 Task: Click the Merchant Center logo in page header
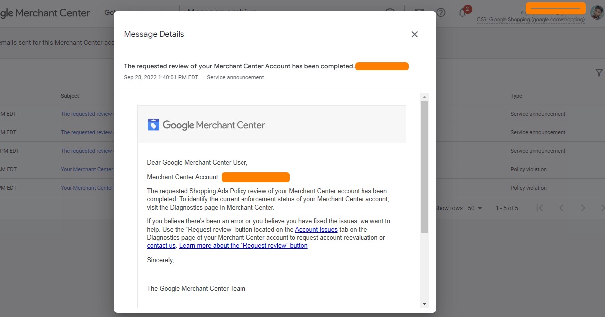45,13
